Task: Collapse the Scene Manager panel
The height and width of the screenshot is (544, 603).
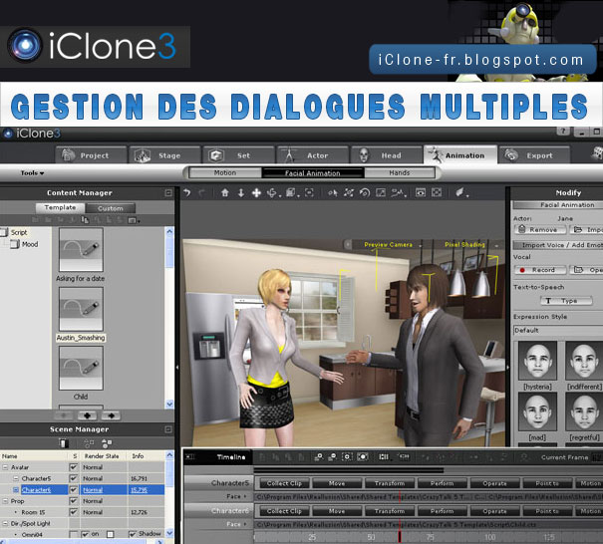Action: pos(168,429)
